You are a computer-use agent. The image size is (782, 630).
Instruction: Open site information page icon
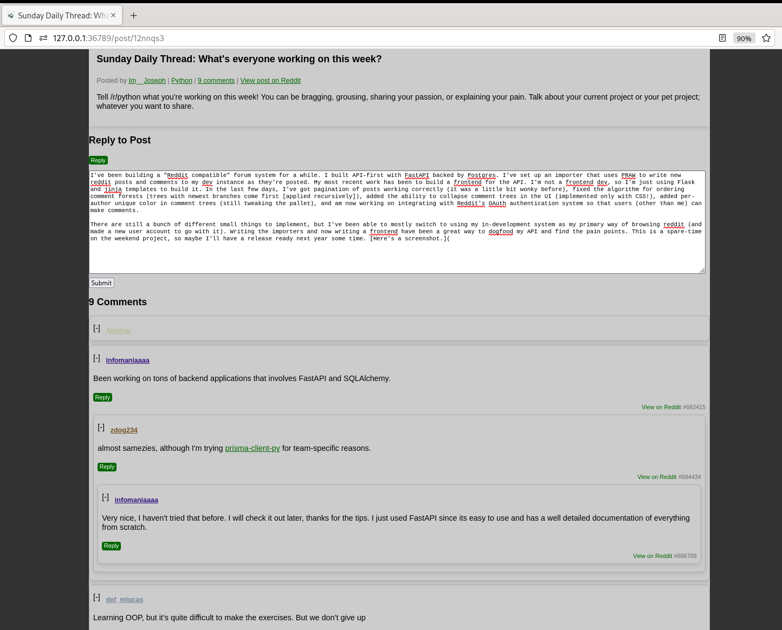click(x=28, y=38)
